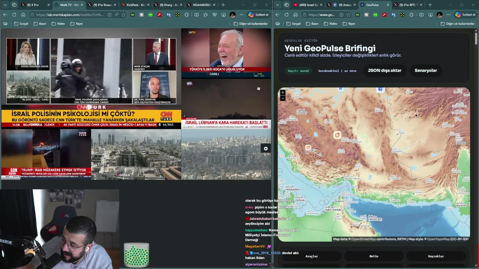Toggle split screen in left browser
The image size is (479, 269).
tap(196, 15)
